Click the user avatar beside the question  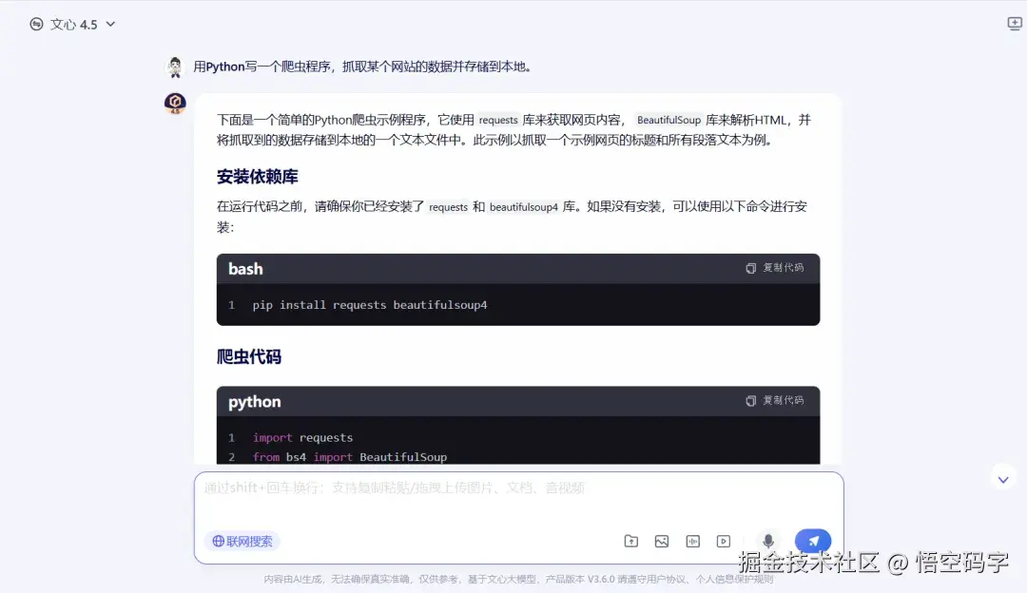pyautogui.click(x=174, y=67)
